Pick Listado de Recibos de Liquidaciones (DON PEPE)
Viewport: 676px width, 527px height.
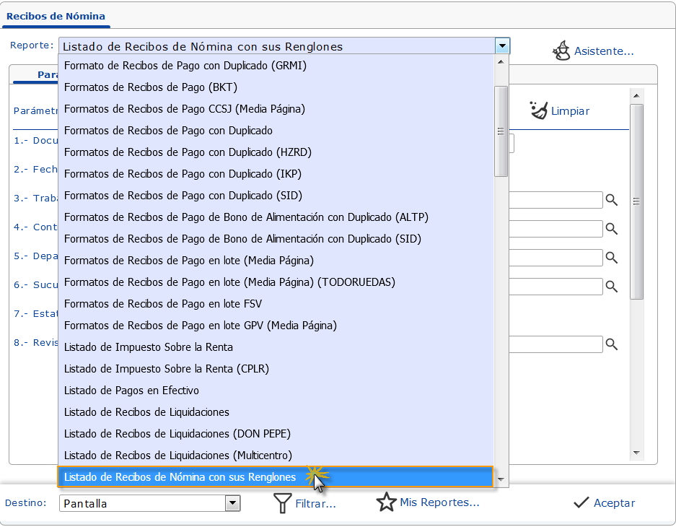[x=177, y=434]
